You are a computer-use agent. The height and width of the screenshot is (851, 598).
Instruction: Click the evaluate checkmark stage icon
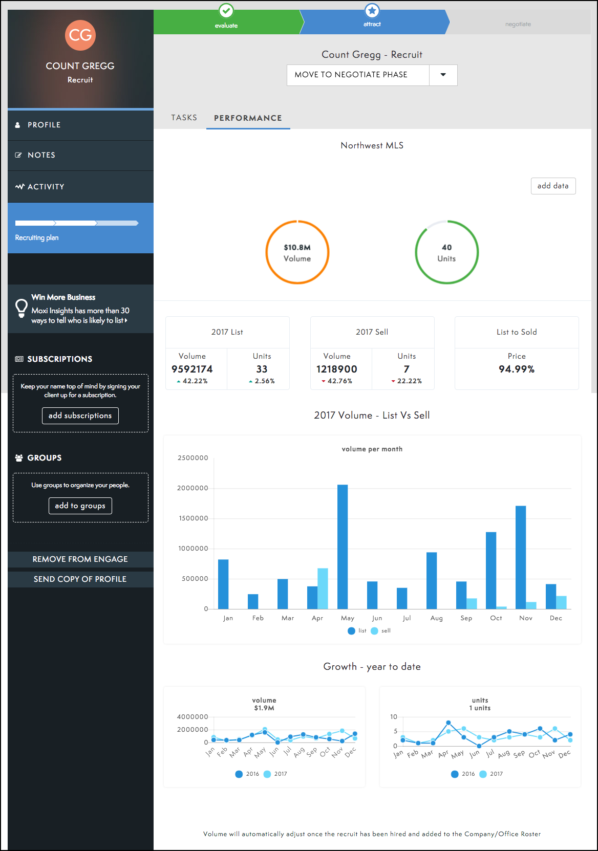coord(226,11)
